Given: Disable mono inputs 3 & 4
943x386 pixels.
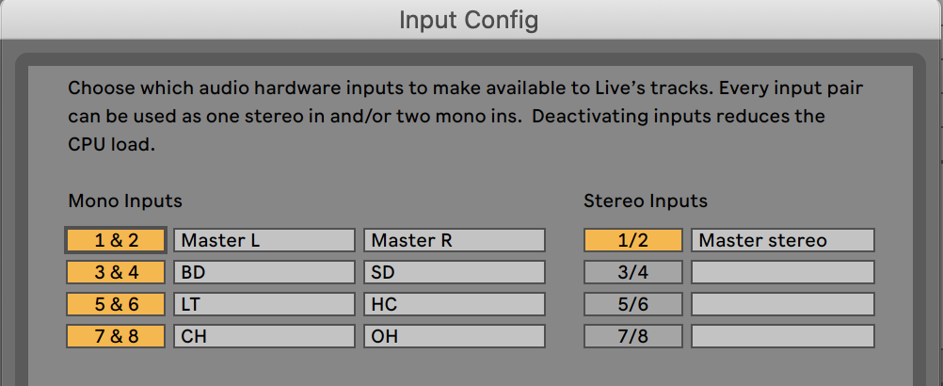Looking at the screenshot, I should pyautogui.click(x=116, y=272).
